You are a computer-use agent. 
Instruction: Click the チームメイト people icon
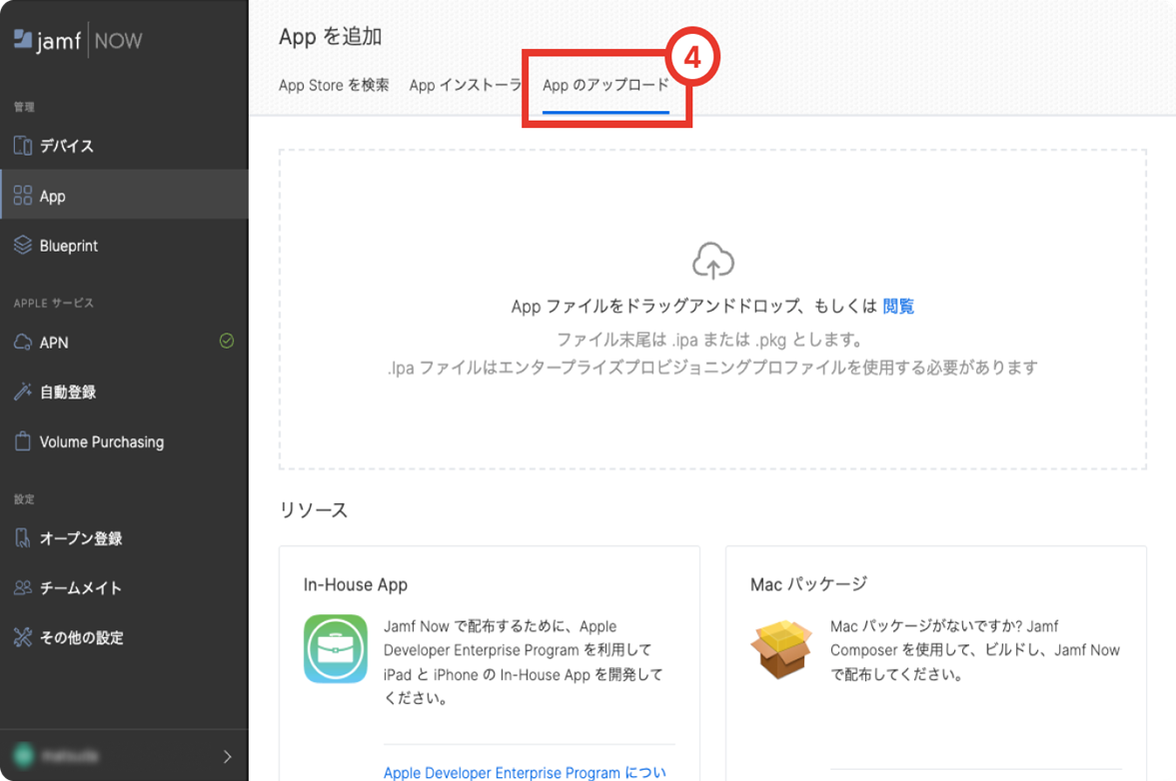tap(23, 587)
